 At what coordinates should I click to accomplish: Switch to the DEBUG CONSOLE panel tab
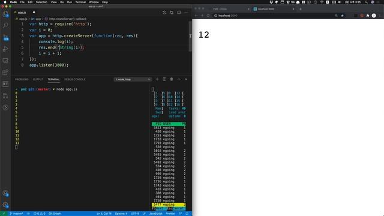coord(74,79)
